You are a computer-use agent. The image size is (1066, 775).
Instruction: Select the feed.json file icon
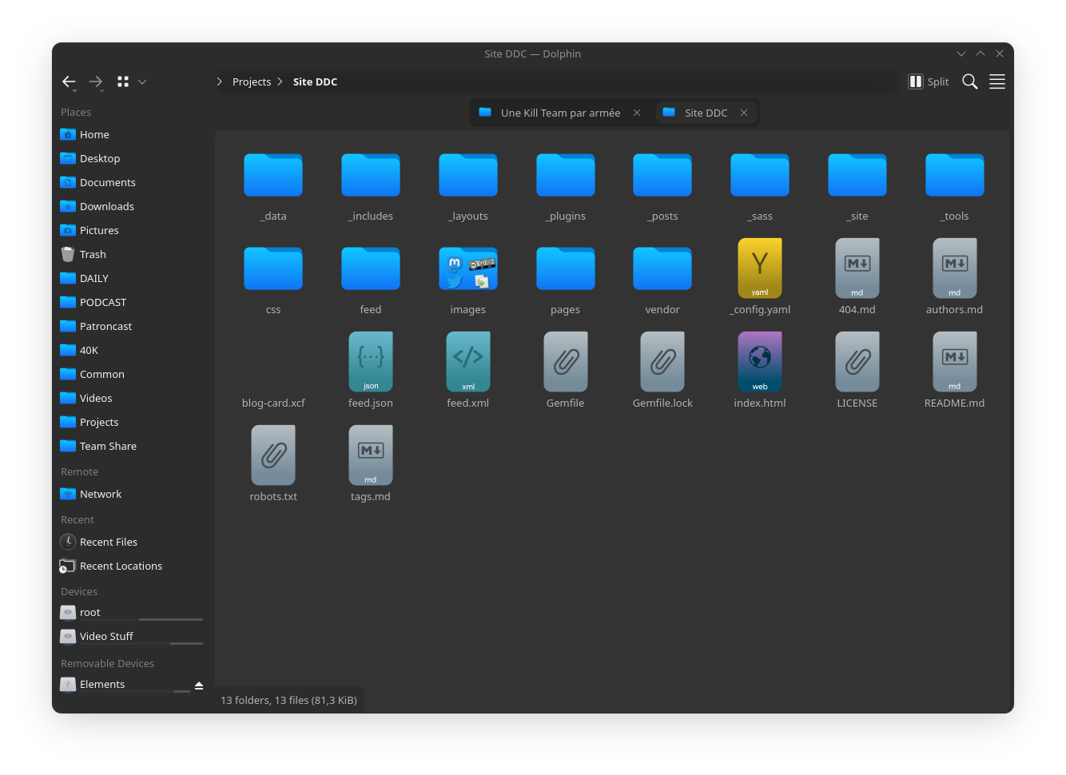pyautogui.click(x=371, y=362)
